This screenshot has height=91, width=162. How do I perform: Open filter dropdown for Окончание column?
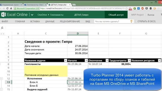pos(107,60)
